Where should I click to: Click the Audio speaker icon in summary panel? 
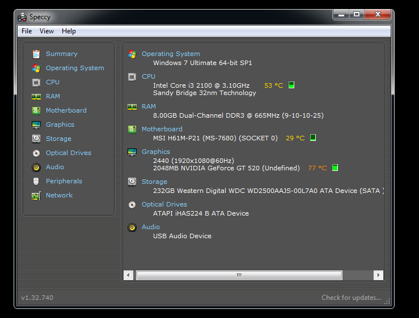tap(132, 227)
